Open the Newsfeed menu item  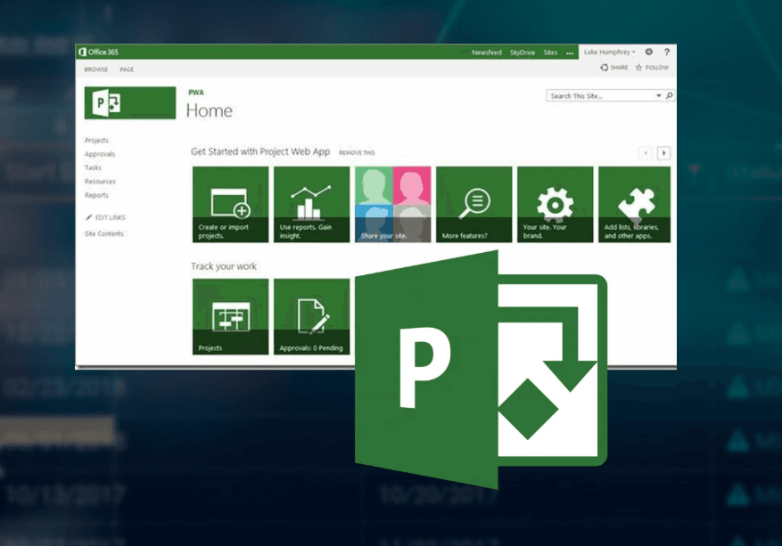[487, 53]
